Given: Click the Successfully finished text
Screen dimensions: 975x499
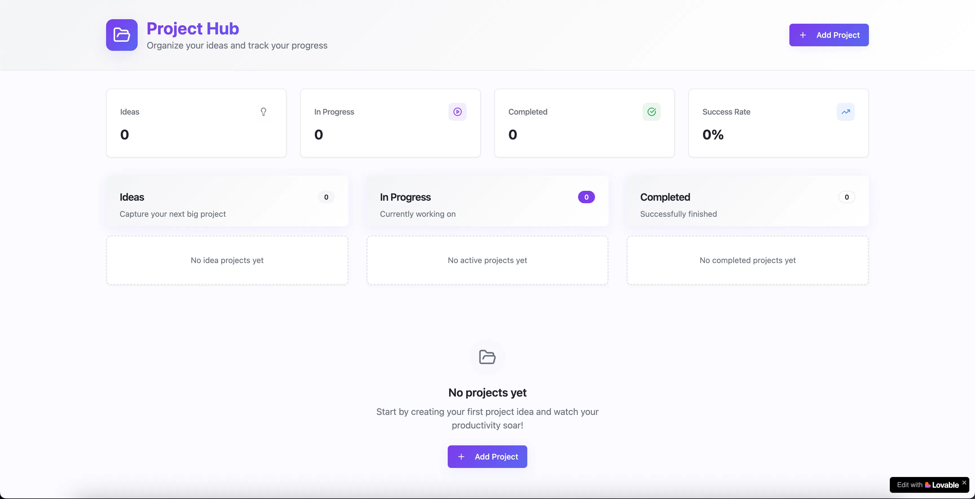Looking at the screenshot, I should pyautogui.click(x=678, y=214).
